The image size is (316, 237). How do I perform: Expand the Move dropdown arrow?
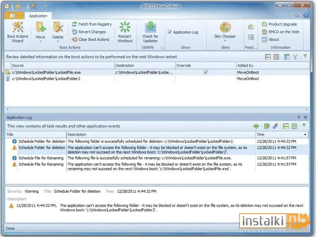click(x=41, y=41)
